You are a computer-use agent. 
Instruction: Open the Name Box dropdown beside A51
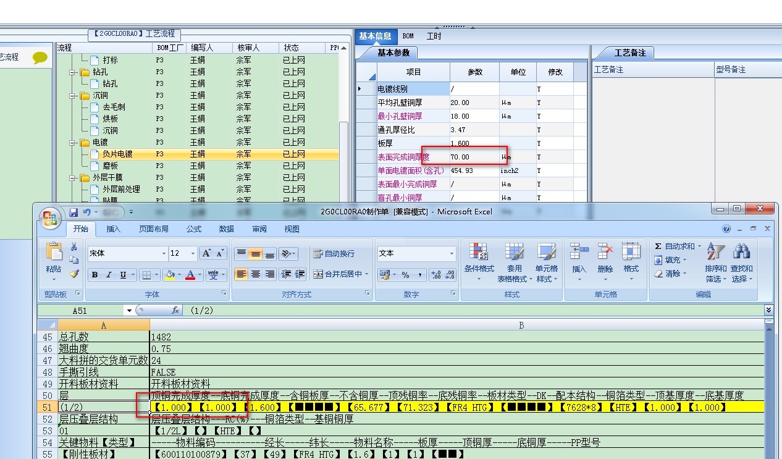click(129, 311)
